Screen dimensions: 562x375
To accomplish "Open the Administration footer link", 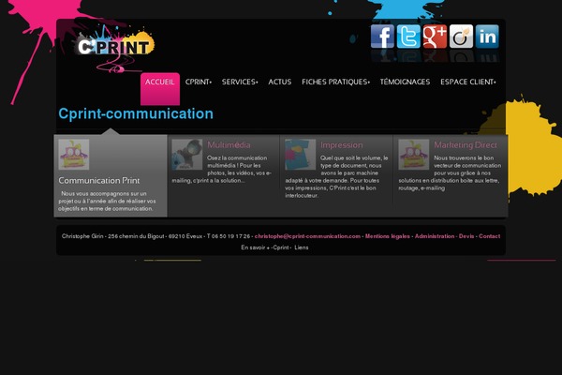I will click(x=435, y=236).
